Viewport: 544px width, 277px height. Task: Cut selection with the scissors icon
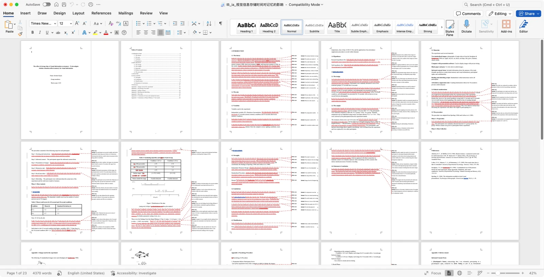coord(20,22)
